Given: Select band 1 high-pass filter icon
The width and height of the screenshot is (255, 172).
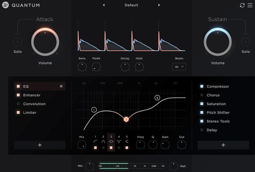Looking at the screenshot, I should coord(95,142).
